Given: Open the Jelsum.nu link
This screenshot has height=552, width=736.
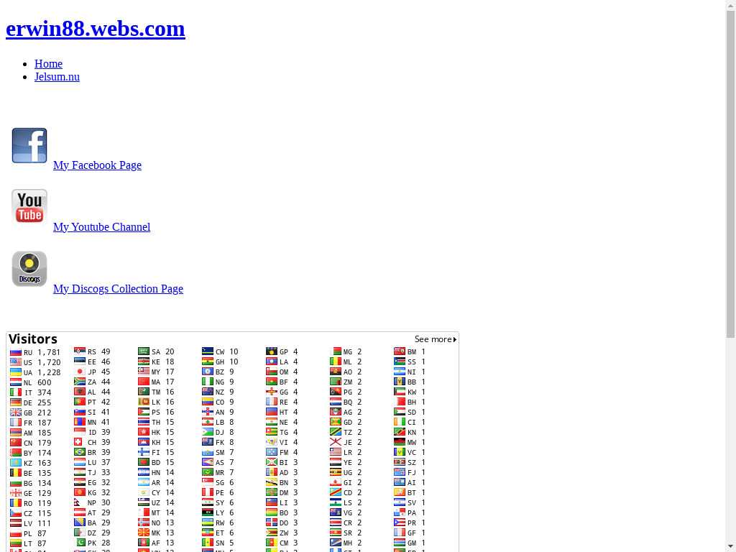Looking at the screenshot, I should point(57,76).
